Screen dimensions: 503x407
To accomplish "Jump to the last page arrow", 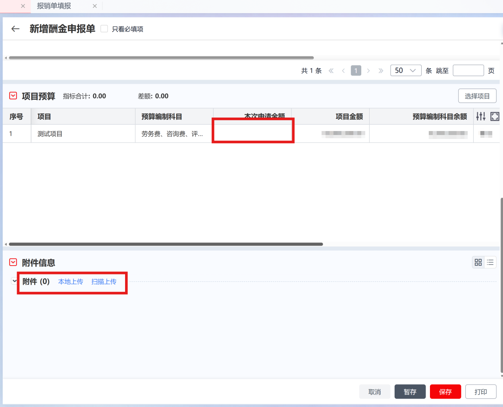I will (381, 71).
